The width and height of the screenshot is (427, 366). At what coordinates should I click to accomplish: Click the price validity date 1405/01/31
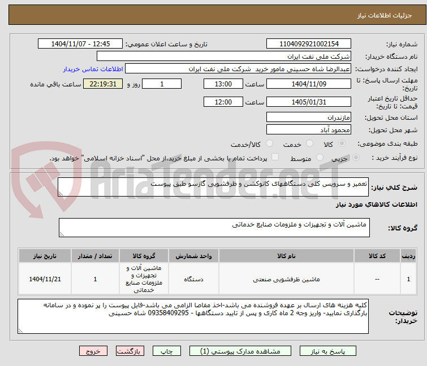[309, 102]
